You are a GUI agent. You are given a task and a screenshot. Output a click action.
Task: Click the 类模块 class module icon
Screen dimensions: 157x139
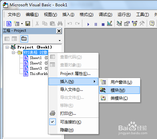[x=103, y=98]
